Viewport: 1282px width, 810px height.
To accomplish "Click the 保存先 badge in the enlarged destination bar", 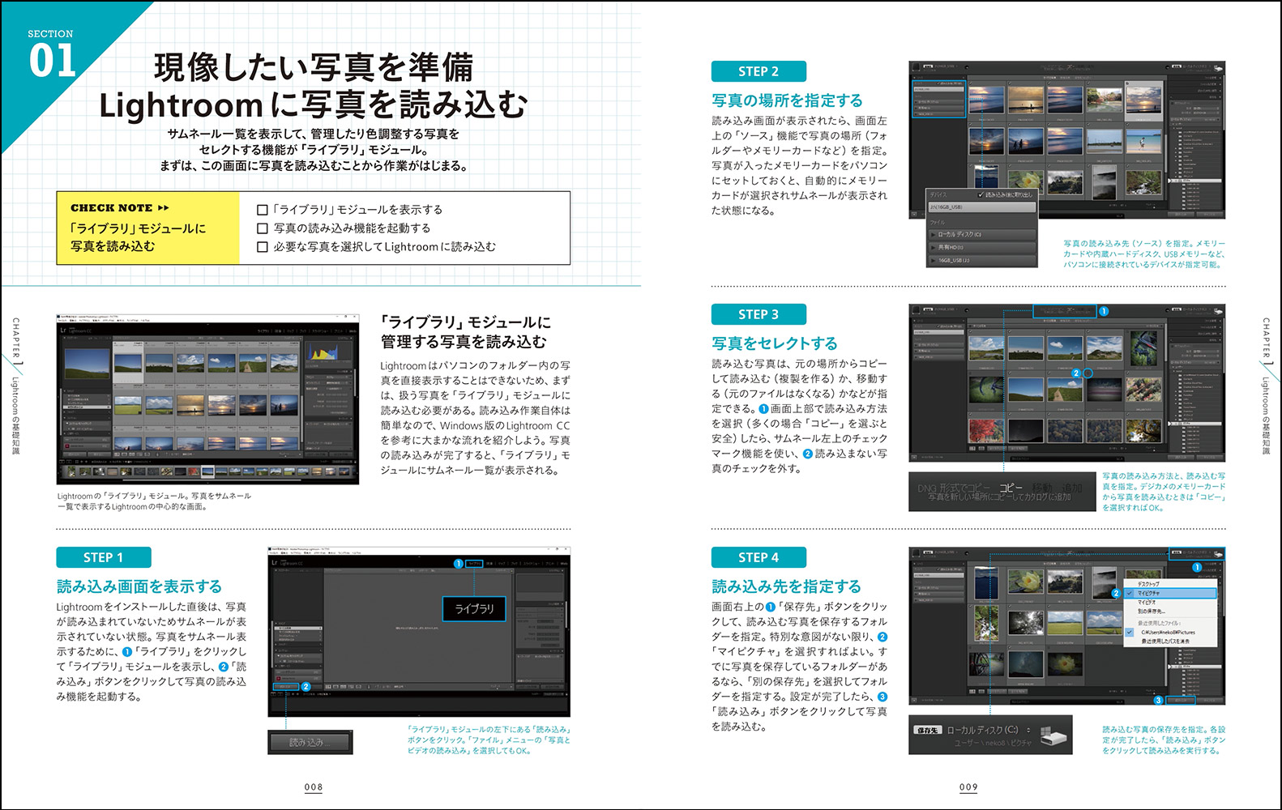I will click(x=927, y=730).
